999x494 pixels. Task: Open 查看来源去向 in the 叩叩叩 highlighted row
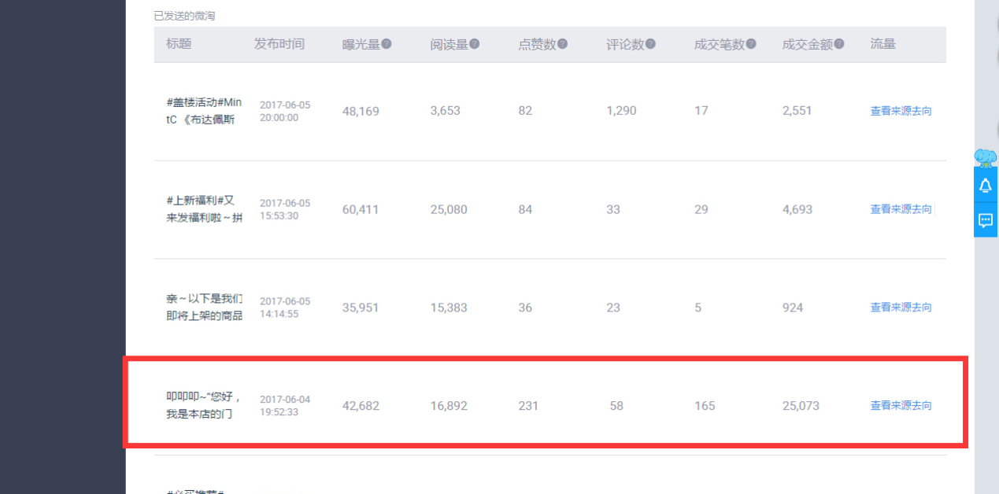(901, 406)
